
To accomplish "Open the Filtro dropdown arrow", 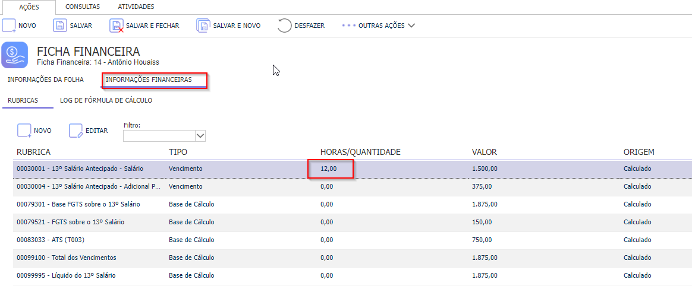I will [200, 136].
